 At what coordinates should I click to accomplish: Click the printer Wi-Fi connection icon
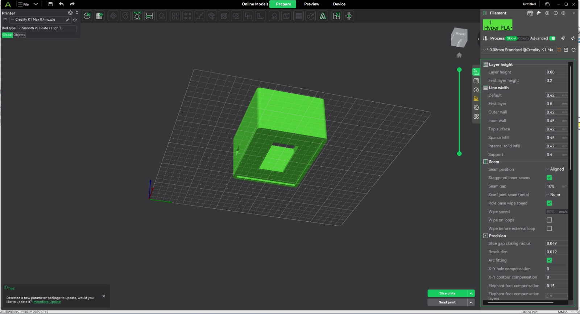point(75,20)
